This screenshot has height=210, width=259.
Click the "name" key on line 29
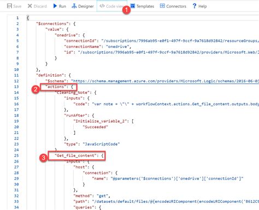99,178
